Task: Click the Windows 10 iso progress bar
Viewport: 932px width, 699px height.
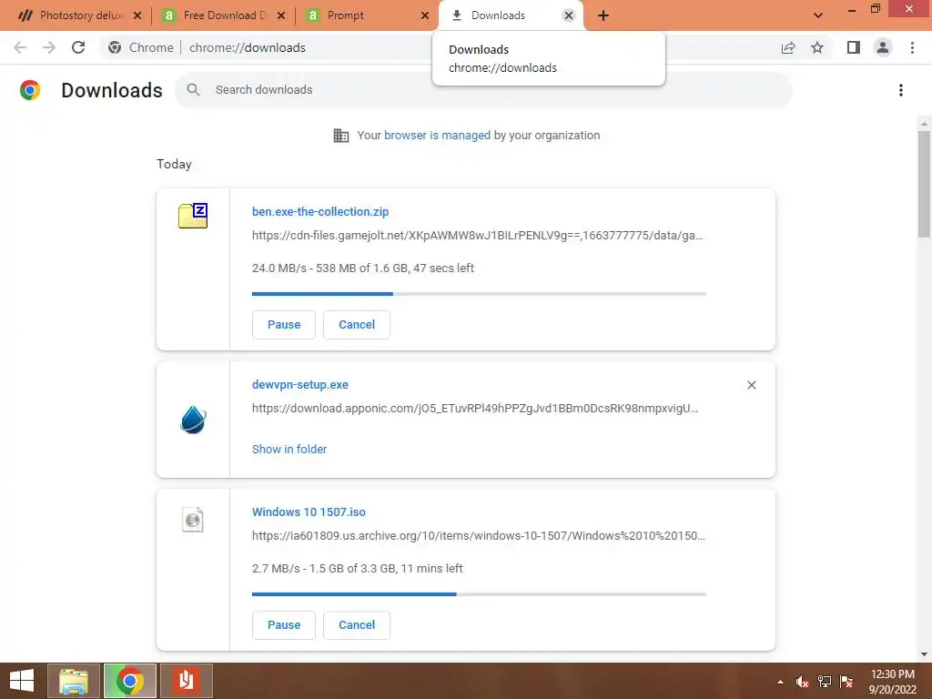Action: [479, 593]
